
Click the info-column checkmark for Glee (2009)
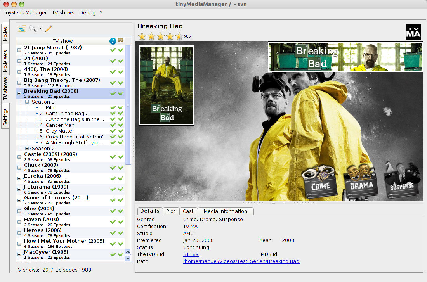pos(113,211)
